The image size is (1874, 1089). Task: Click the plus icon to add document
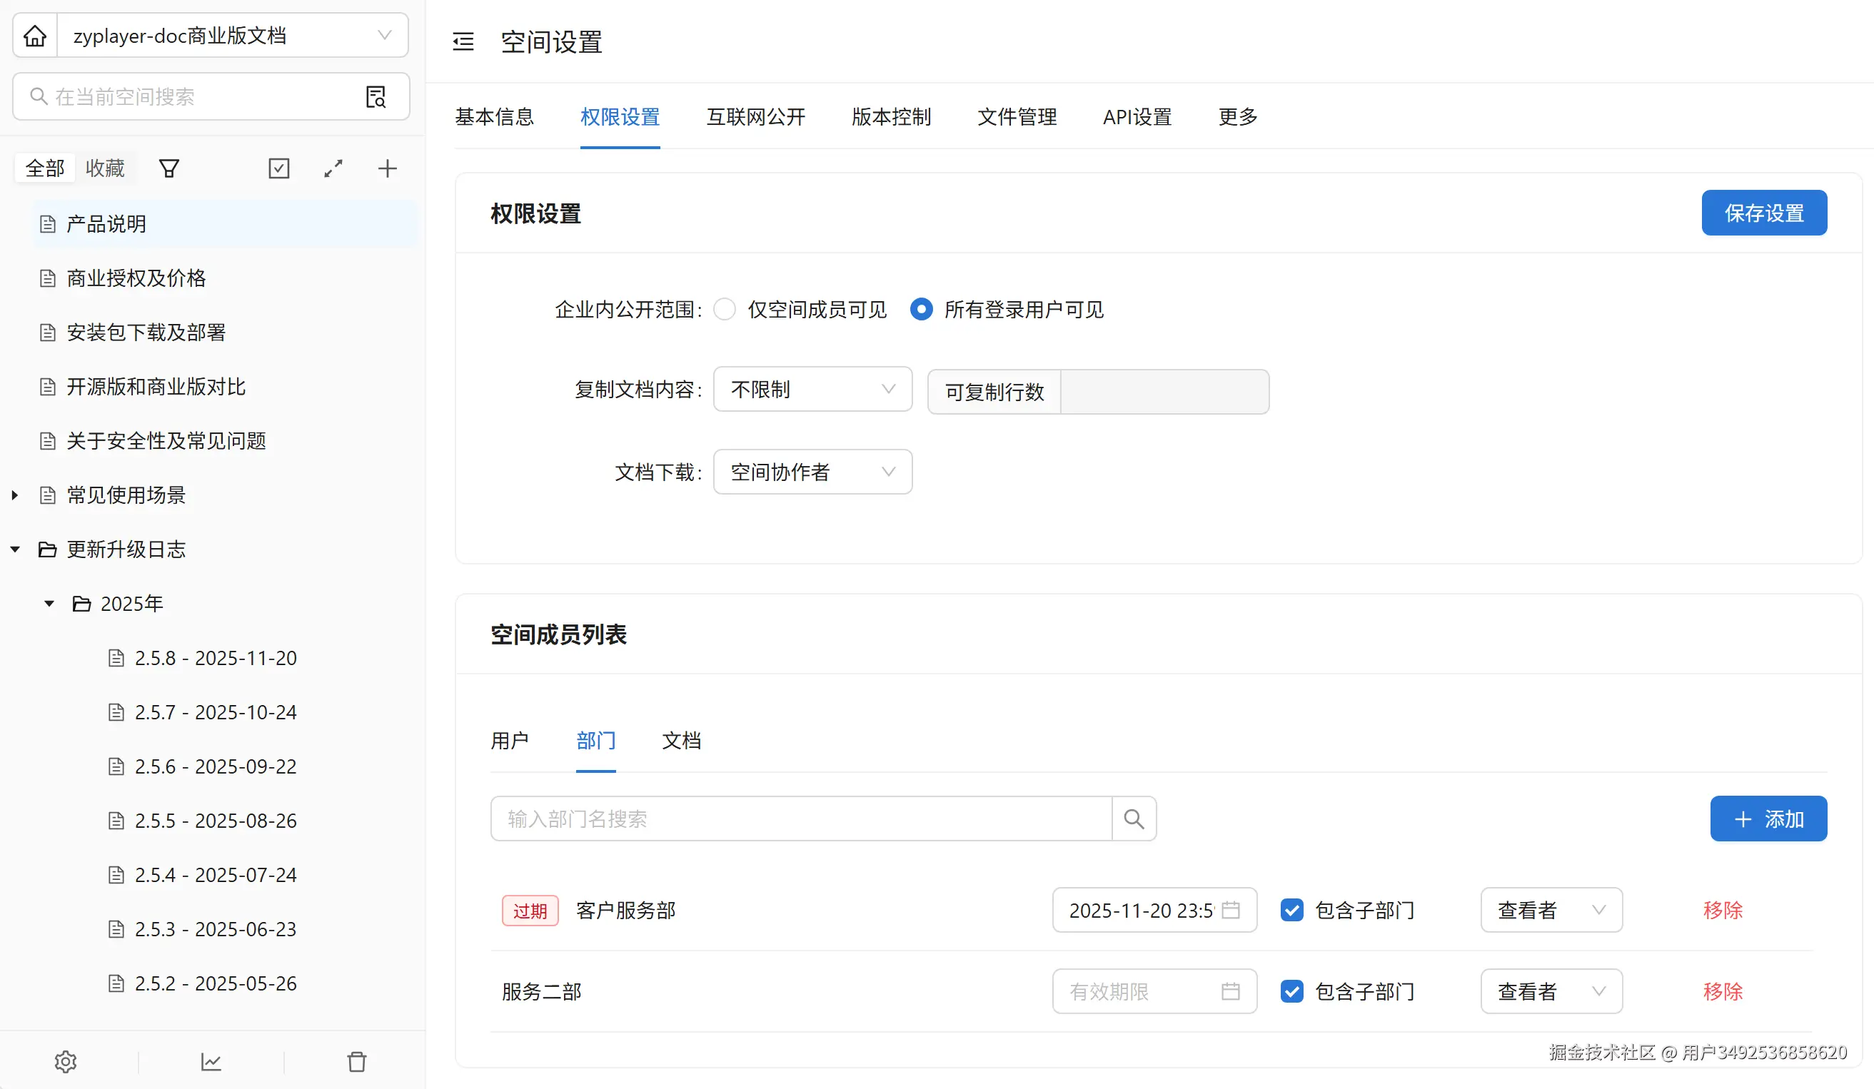(x=387, y=168)
